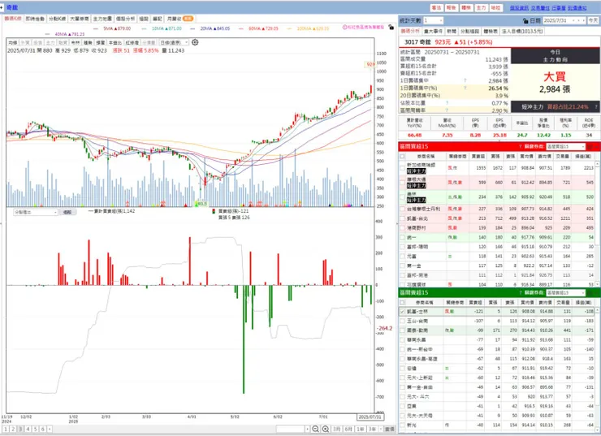
Task: Open the 分點追蹤 tab
Action: click(469, 31)
